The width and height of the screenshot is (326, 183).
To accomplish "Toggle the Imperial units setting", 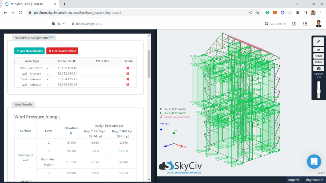I will point(294,180).
